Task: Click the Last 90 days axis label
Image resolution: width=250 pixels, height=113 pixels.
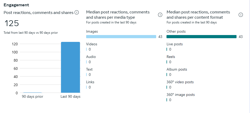Action: coord(70,97)
